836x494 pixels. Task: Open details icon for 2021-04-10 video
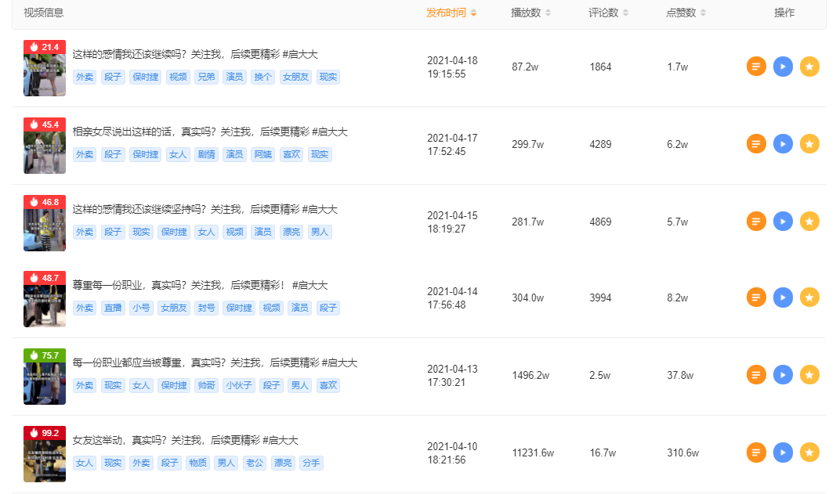tap(756, 453)
